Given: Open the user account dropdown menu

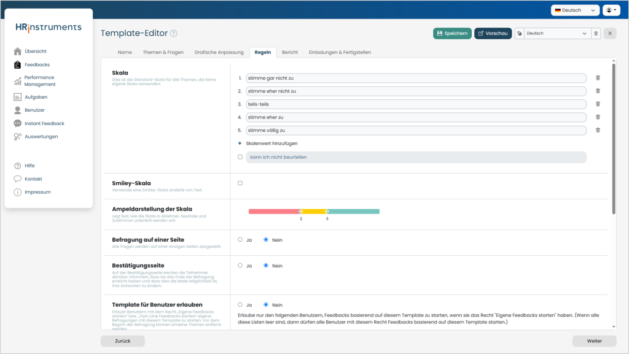Looking at the screenshot, I should 611,10.
